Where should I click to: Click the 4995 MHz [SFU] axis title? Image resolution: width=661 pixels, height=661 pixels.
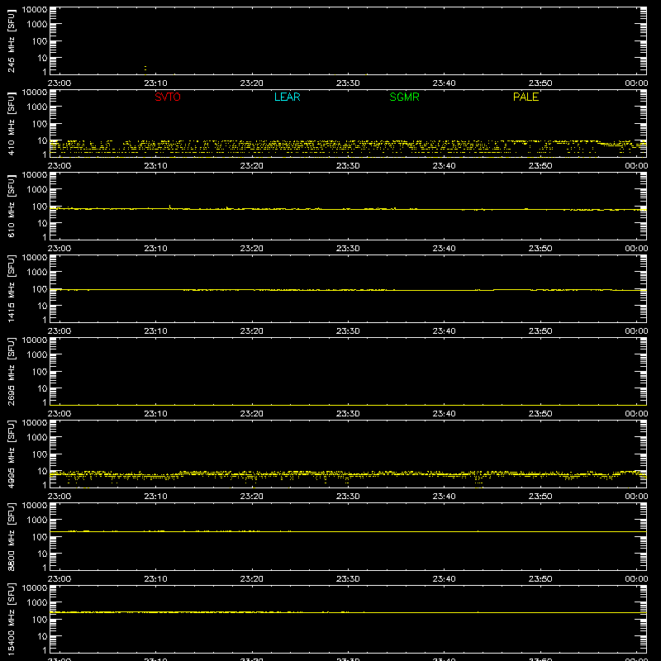(x=11, y=454)
